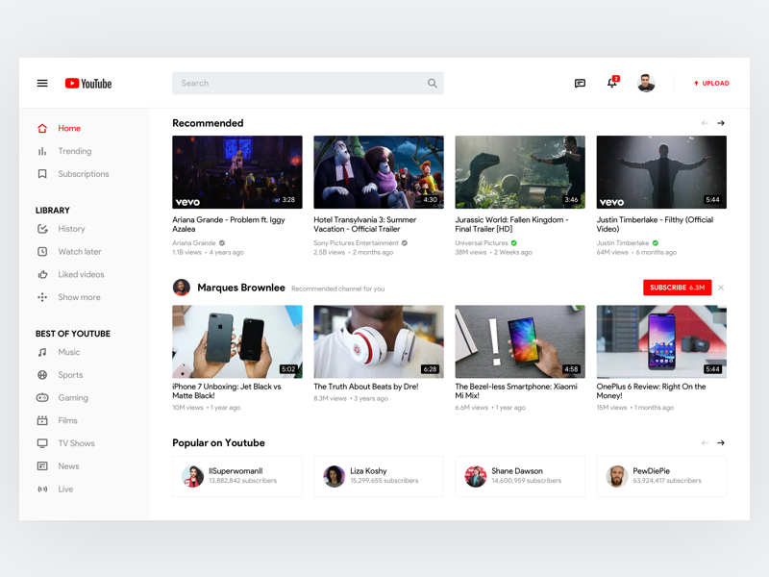The width and height of the screenshot is (769, 577).
Task: Select Gaming under Best of YouTube
Action: [x=77, y=397]
